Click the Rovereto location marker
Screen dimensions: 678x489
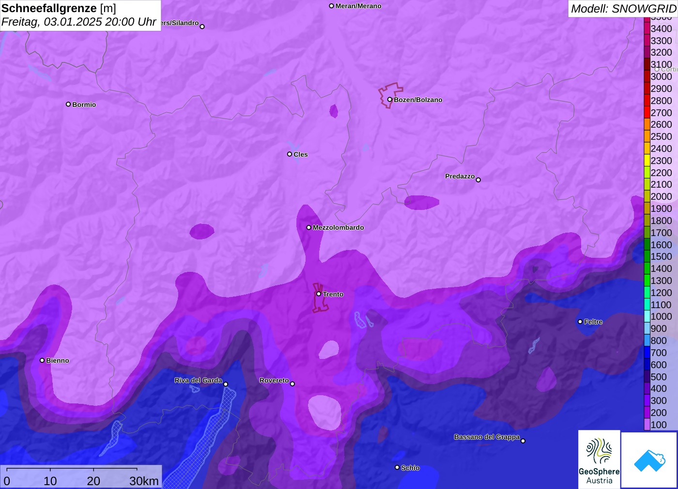pyautogui.click(x=293, y=384)
